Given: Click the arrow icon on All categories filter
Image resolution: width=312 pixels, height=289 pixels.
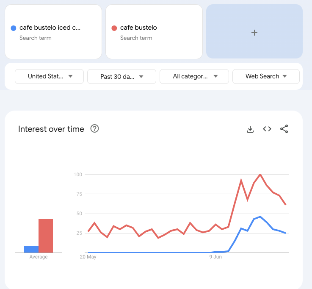Looking at the screenshot, I should (x=215, y=76).
